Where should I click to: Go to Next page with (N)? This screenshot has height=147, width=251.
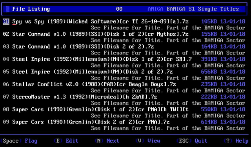107,141
